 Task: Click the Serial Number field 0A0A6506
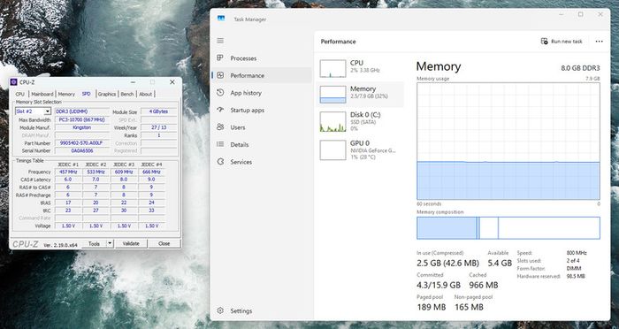(81, 151)
